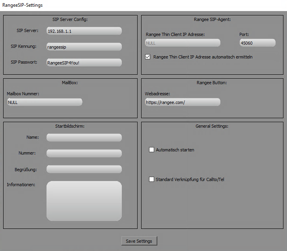287x251 pixels.
Task: Click the Port field showing 45060
Action: (257, 43)
